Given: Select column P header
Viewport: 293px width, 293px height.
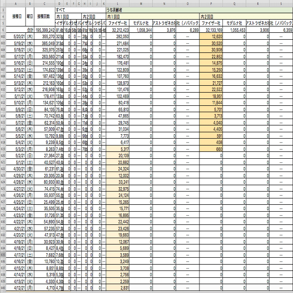Looking at the screenshot, I should coord(211,3).
